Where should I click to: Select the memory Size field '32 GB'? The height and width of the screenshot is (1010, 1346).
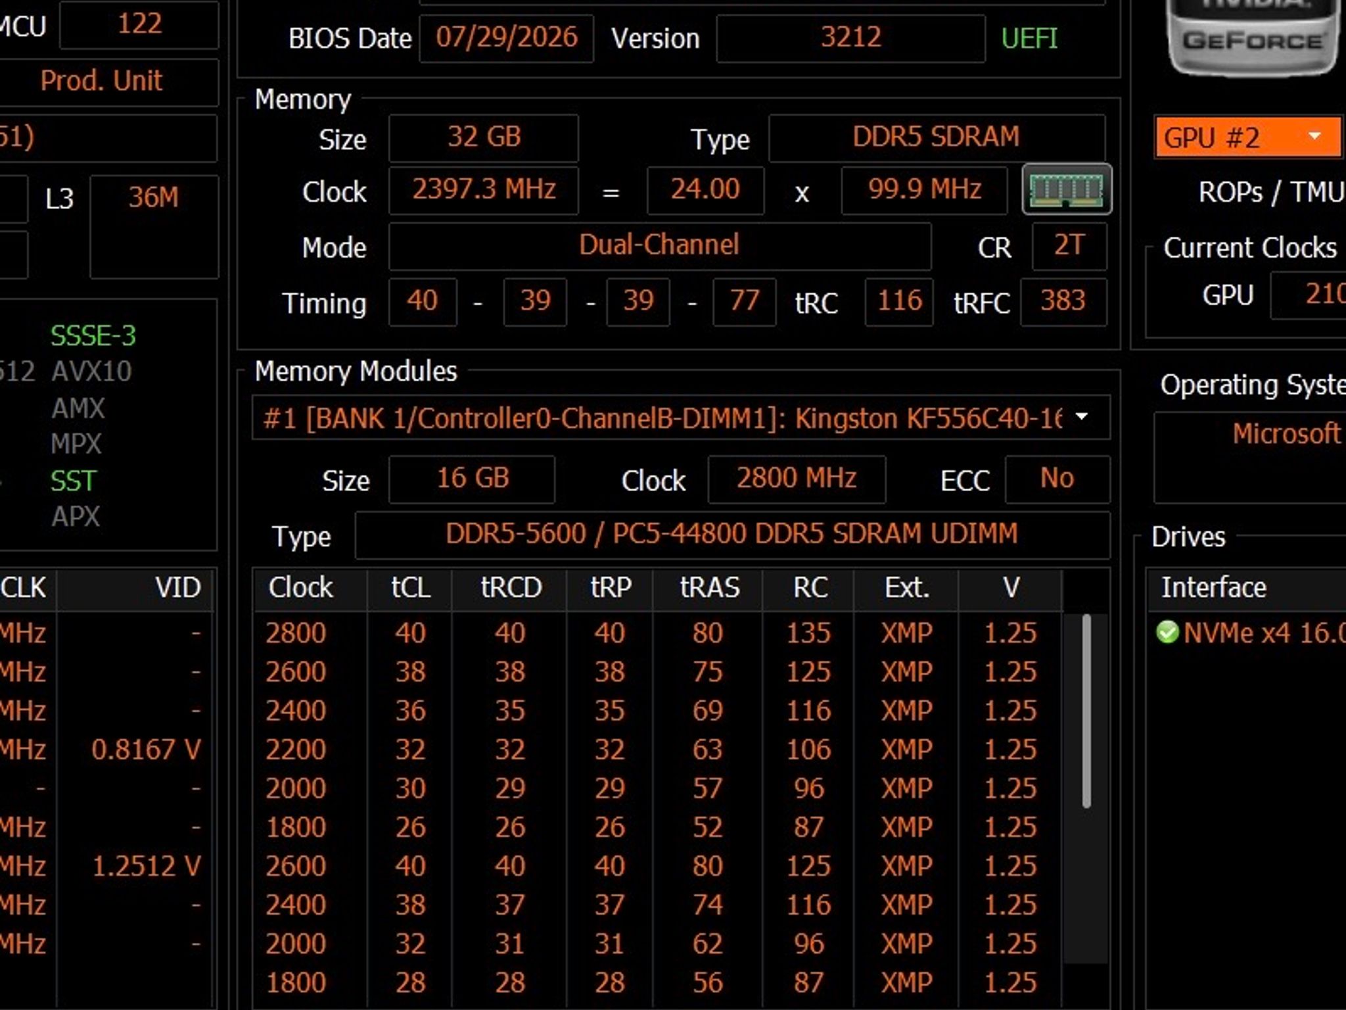[484, 137]
